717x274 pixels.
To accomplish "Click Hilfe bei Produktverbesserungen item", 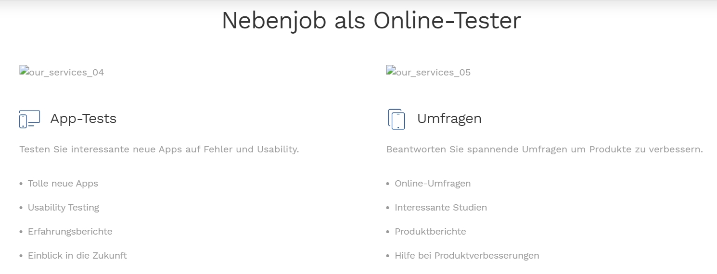I will click(x=467, y=256).
